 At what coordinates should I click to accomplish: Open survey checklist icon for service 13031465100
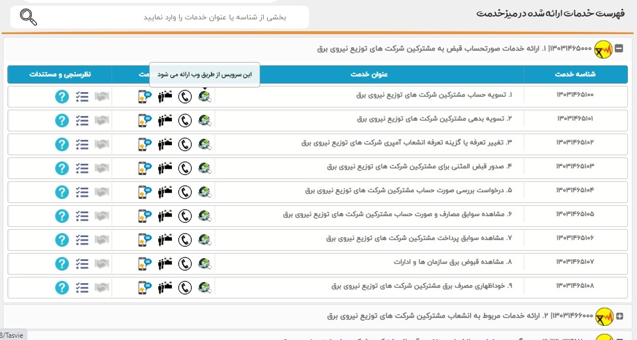point(82,97)
